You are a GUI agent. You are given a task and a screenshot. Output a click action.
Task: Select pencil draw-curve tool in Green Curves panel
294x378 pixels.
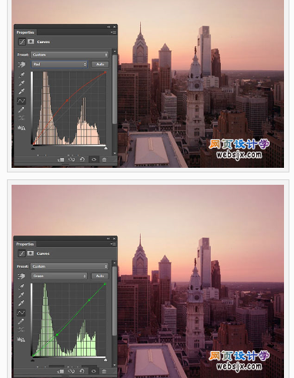pyautogui.click(x=21, y=321)
